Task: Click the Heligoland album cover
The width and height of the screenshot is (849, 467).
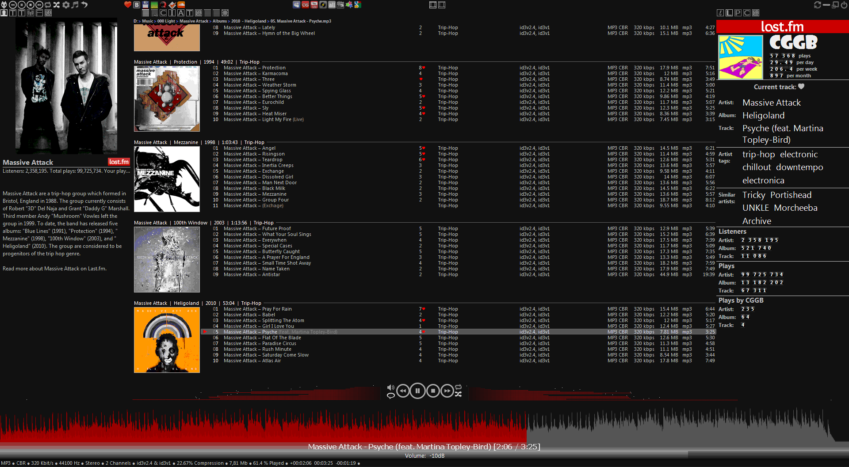Action: (167, 340)
